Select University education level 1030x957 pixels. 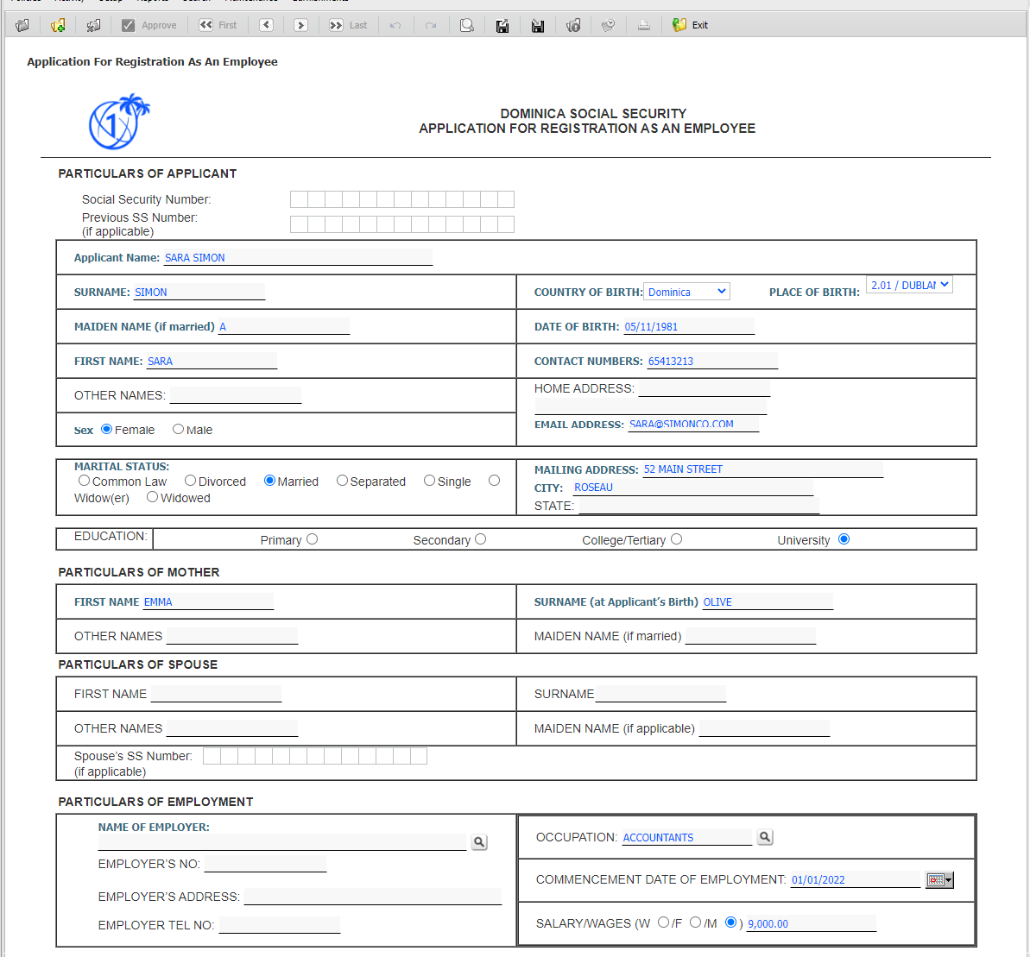tap(844, 538)
